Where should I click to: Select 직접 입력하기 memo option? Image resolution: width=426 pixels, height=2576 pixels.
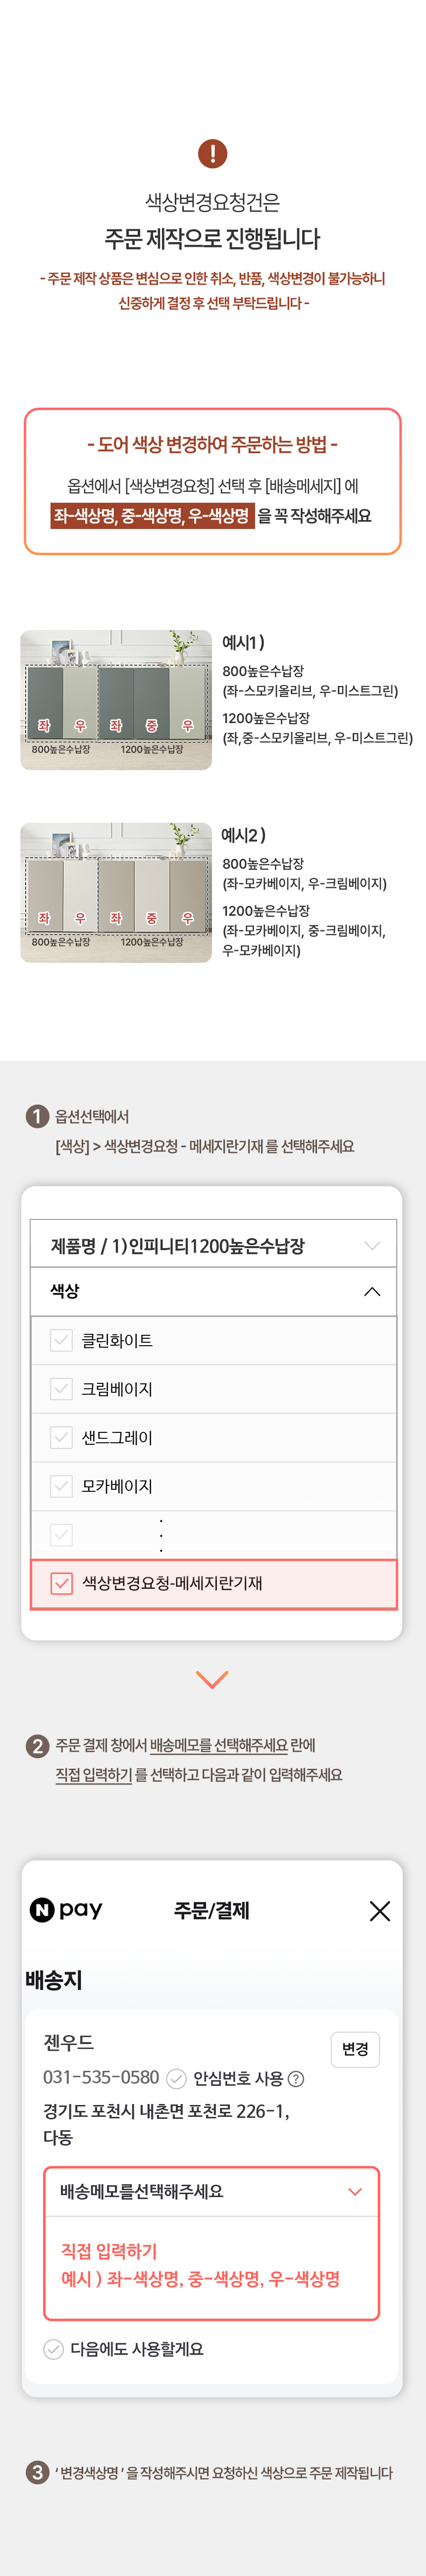click(x=109, y=2250)
